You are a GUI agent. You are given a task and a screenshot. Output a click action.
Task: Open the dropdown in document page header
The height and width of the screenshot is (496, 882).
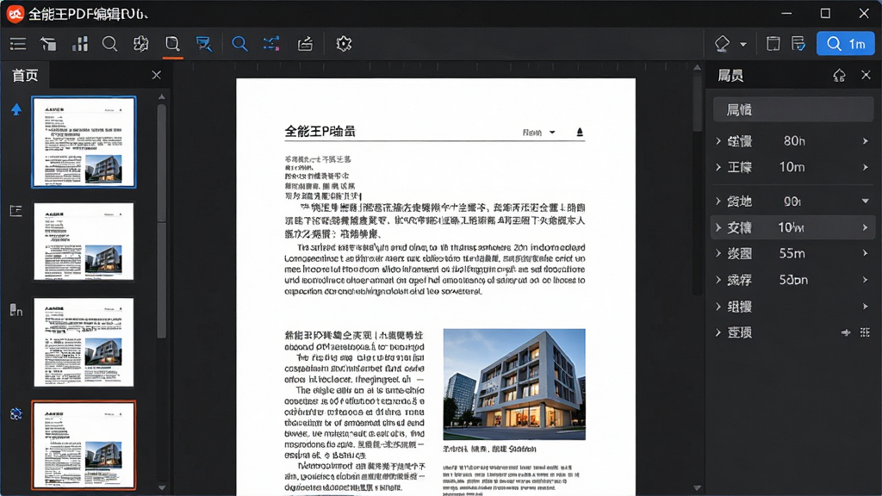[552, 132]
